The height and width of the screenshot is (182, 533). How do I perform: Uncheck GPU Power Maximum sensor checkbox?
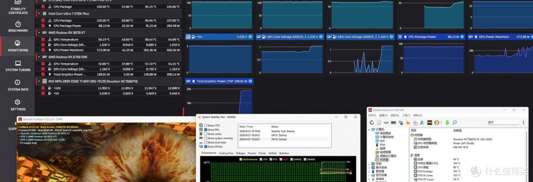tap(43, 50)
